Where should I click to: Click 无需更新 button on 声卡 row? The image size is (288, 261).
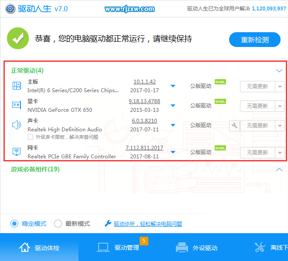click(257, 126)
